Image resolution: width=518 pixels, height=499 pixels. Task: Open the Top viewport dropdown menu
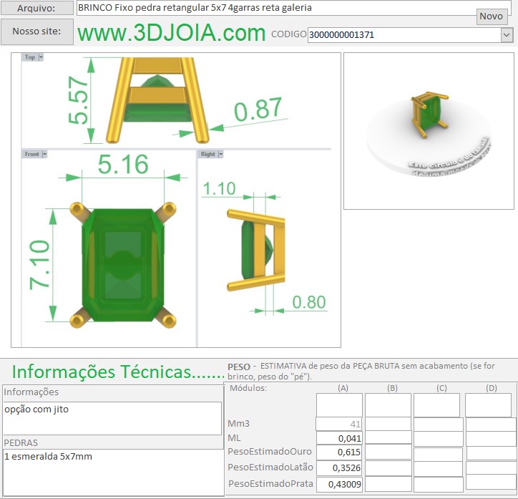41,57
